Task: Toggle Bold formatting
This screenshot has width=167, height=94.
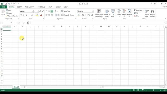Action: coord(21,15)
